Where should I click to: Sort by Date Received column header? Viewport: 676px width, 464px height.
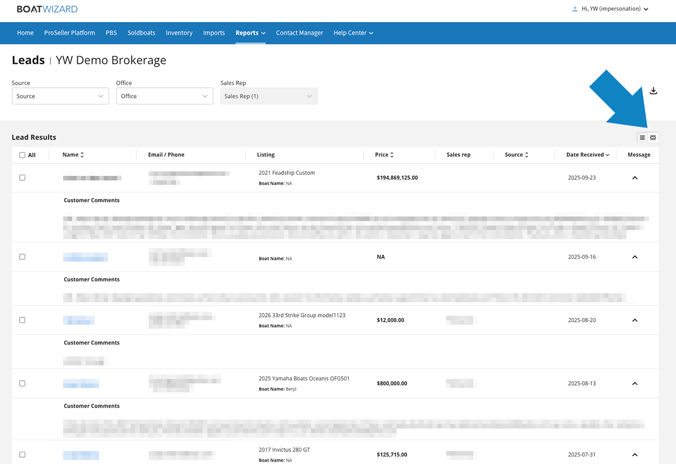tap(588, 155)
